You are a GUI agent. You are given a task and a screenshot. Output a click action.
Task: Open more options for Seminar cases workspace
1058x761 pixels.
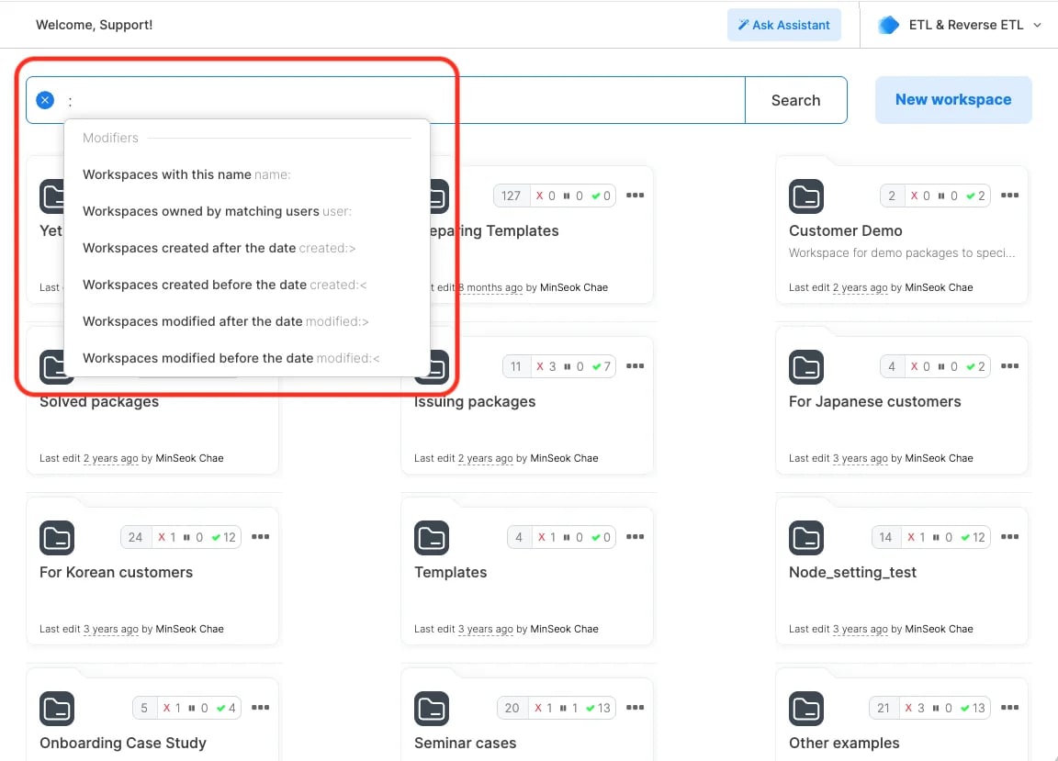tap(635, 707)
